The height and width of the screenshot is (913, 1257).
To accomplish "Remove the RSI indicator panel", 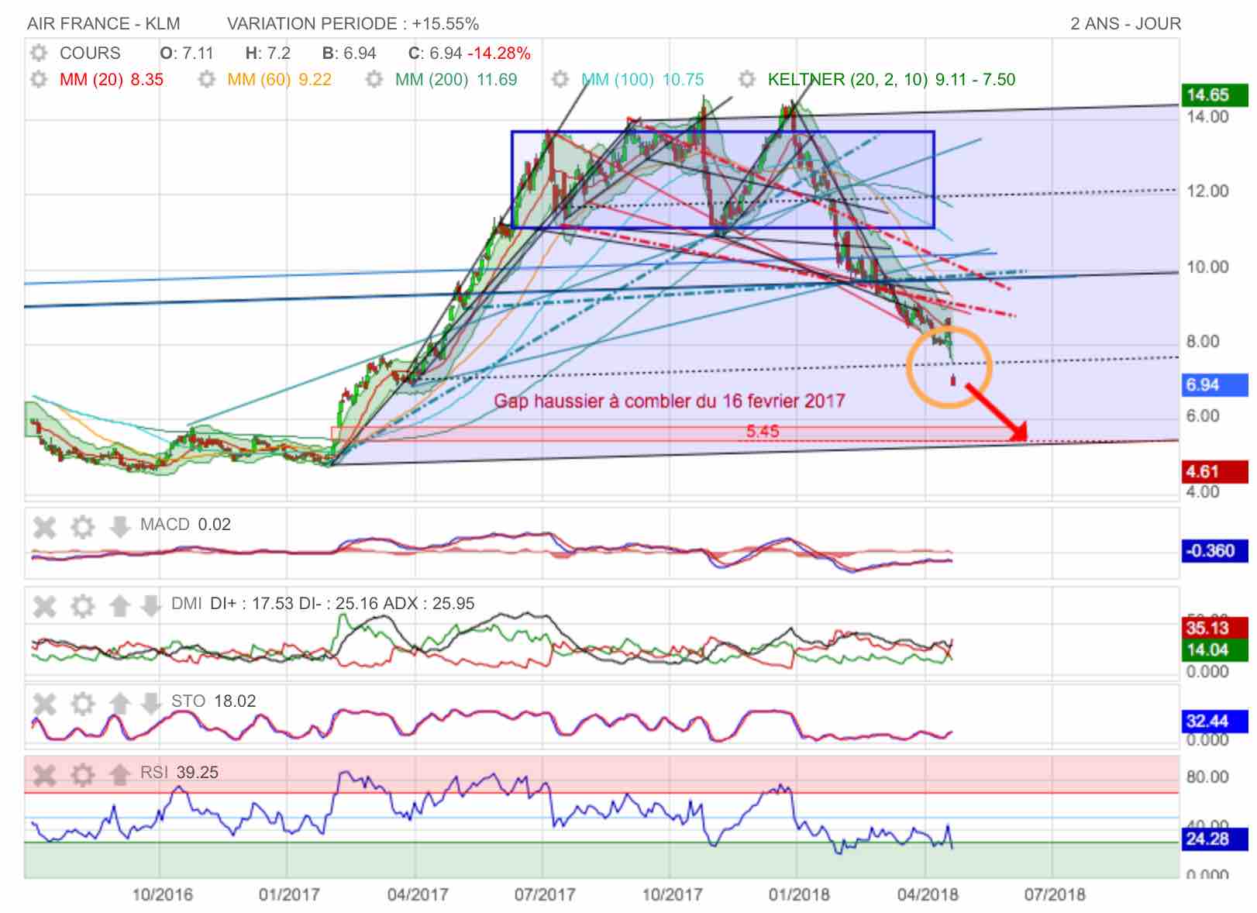I will click(x=45, y=774).
